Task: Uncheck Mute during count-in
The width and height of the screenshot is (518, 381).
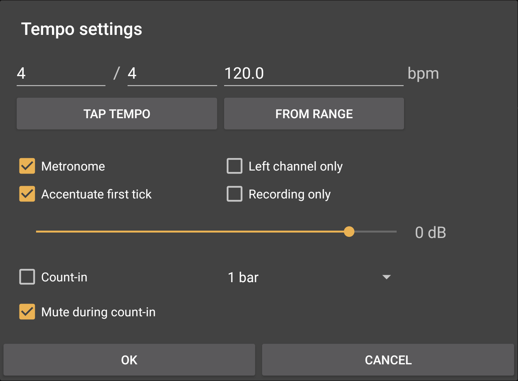Action: (x=27, y=312)
